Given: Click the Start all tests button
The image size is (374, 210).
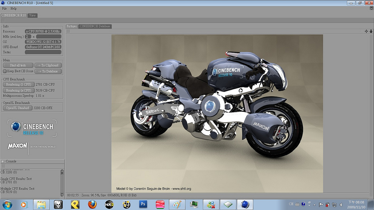Looking at the screenshot, I should 18,65.
